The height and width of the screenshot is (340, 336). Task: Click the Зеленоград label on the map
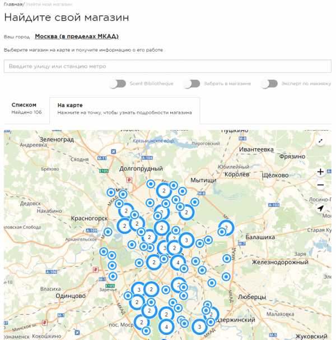[57, 140]
